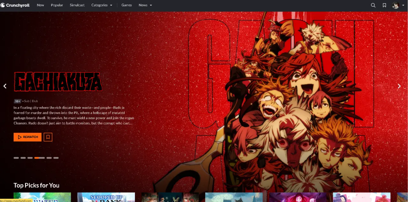408x202 pixels.
Task: Expand the Categories dropdown
Action: [x=102, y=5]
